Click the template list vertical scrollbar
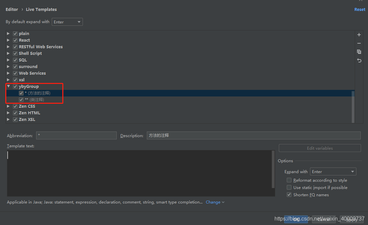The image size is (368, 225). [353, 107]
